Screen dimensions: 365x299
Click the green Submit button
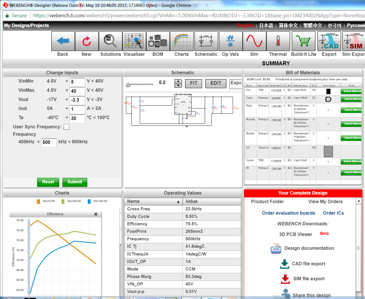tap(75, 182)
